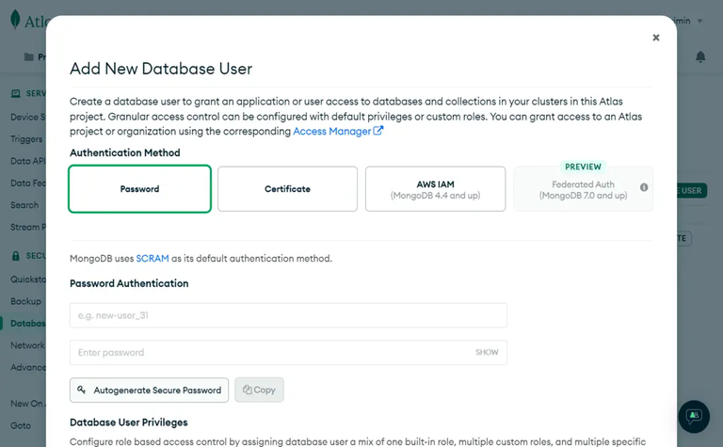Click the external link icon beside Access Manager
Viewport: 723px width, 447px height.
click(378, 132)
